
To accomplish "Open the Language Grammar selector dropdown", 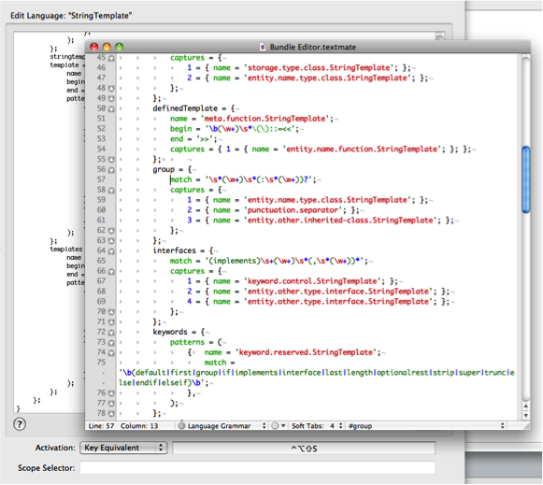I will click(x=222, y=426).
